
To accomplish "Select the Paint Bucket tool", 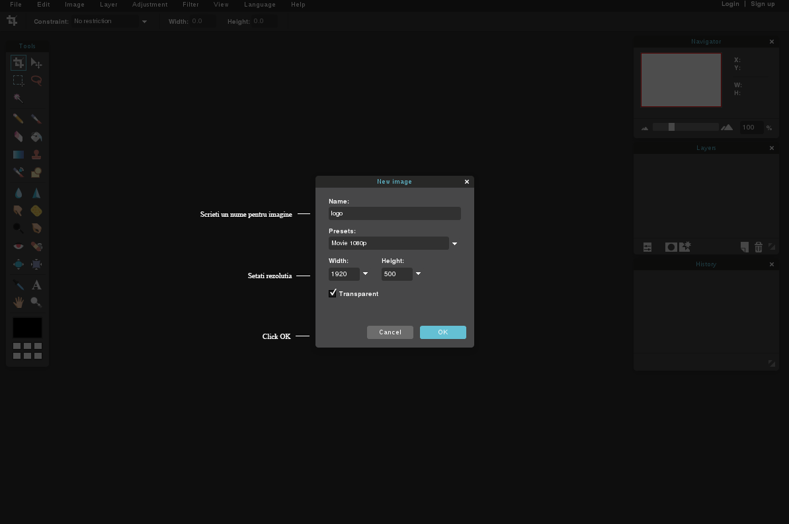I will click(36, 137).
